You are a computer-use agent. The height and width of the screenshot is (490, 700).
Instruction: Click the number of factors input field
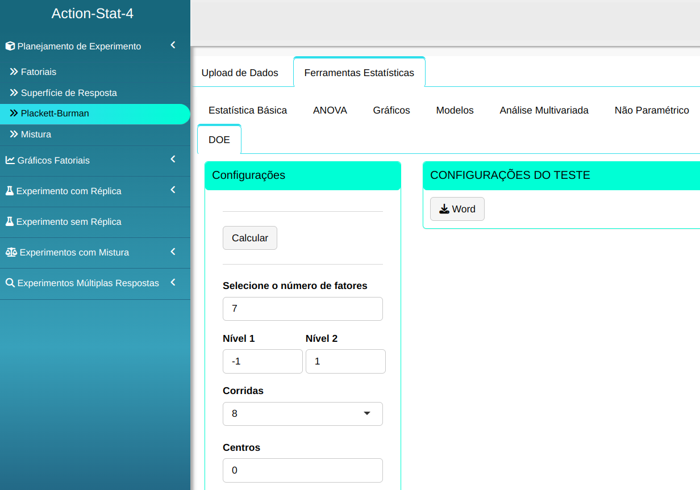click(x=302, y=309)
